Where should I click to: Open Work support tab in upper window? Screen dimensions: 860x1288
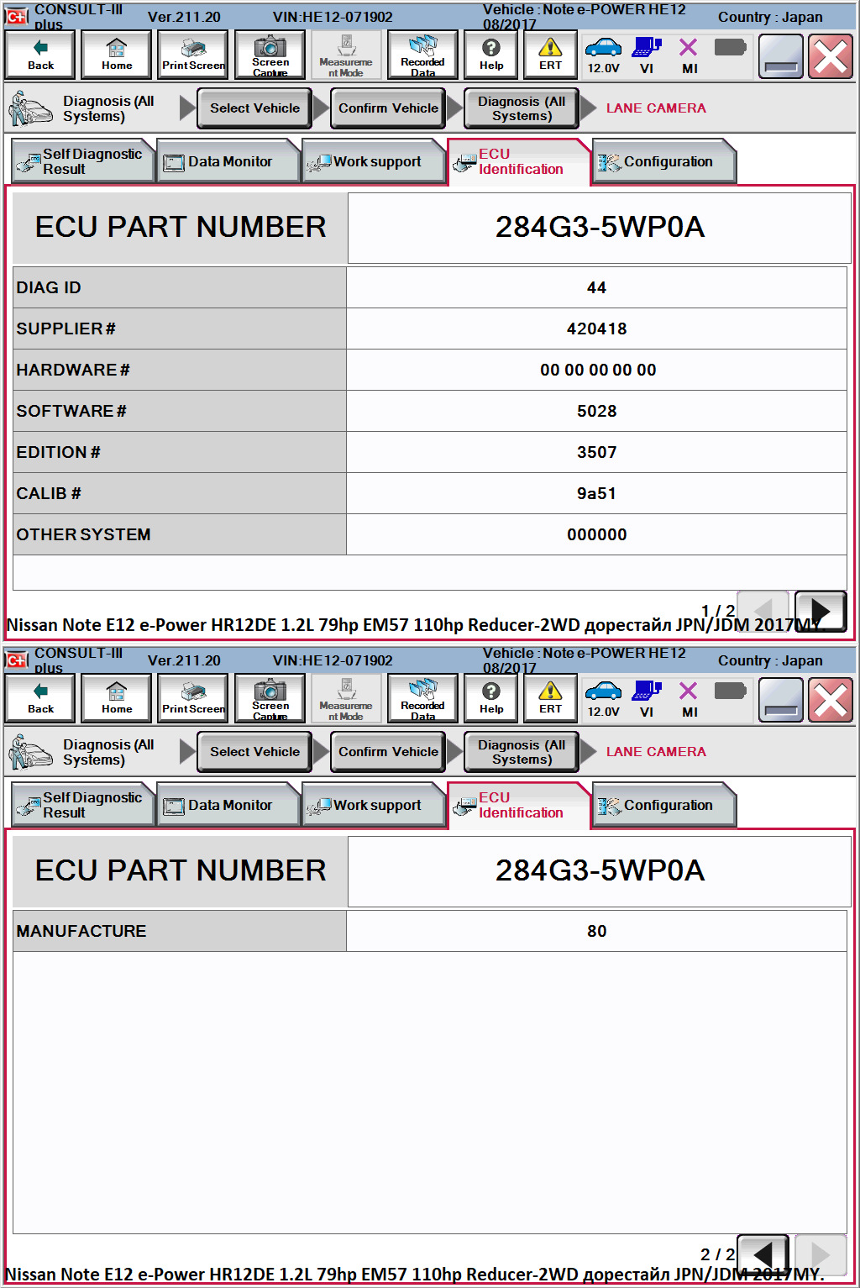click(x=374, y=161)
